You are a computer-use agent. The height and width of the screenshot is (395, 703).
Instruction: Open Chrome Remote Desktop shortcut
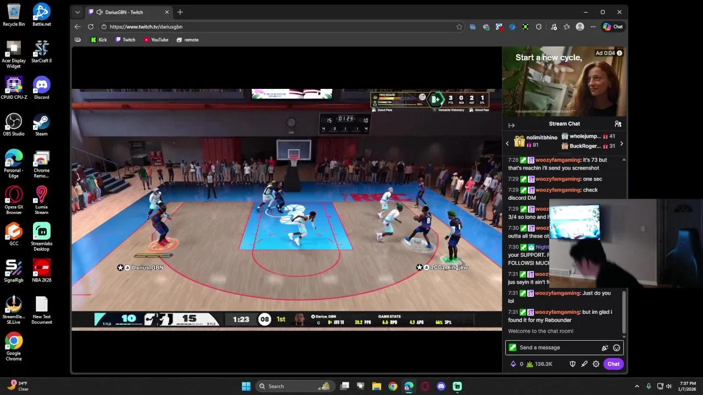(41, 163)
